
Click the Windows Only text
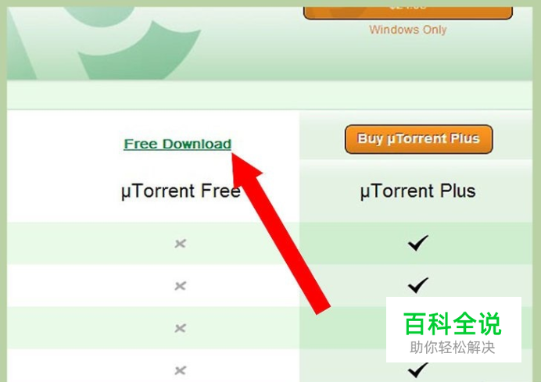click(x=408, y=30)
